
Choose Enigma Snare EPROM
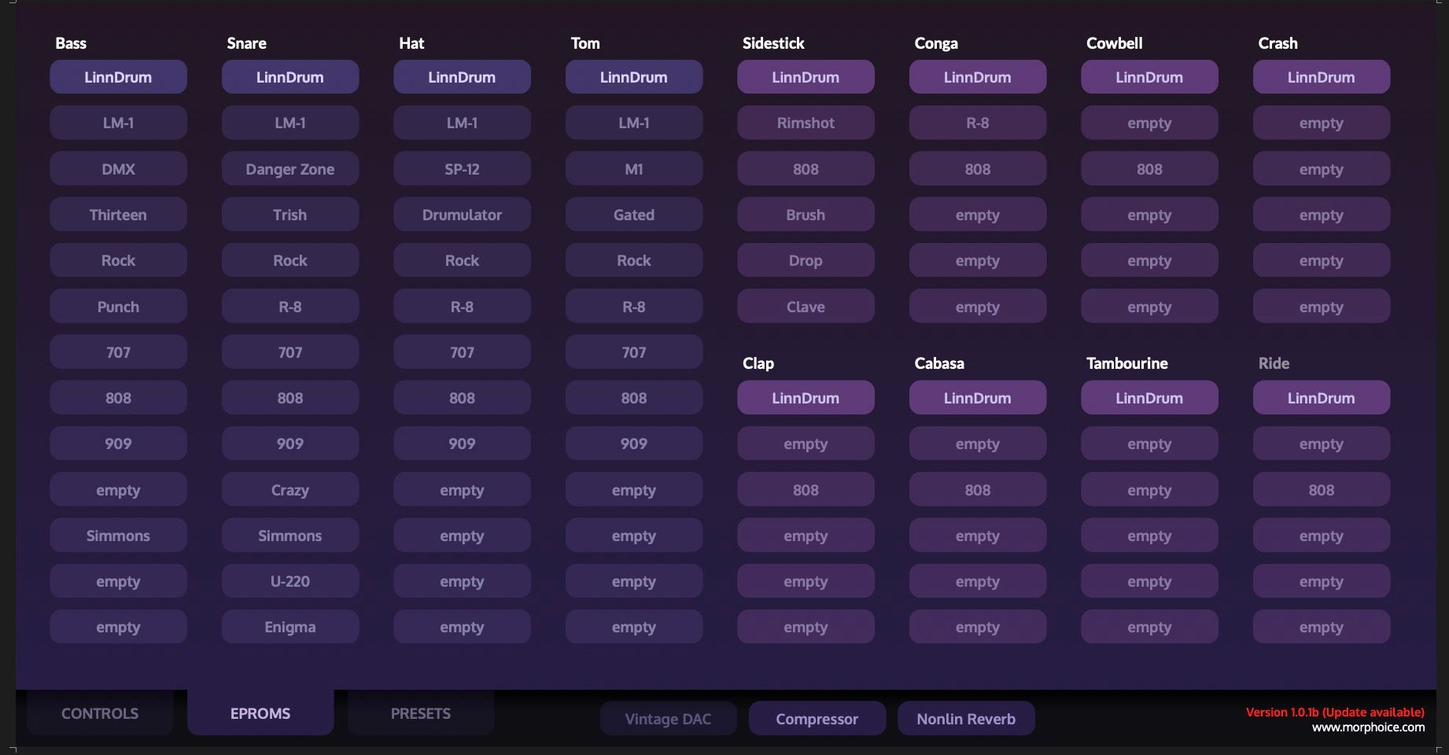point(290,627)
